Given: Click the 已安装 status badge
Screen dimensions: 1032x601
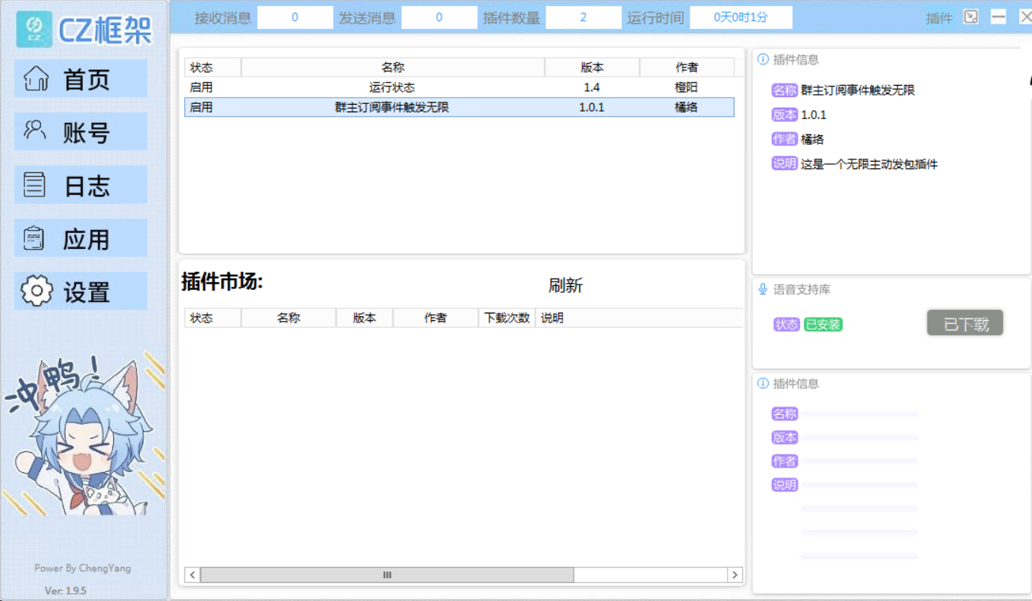Looking at the screenshot, I should (x=823, y=324).
